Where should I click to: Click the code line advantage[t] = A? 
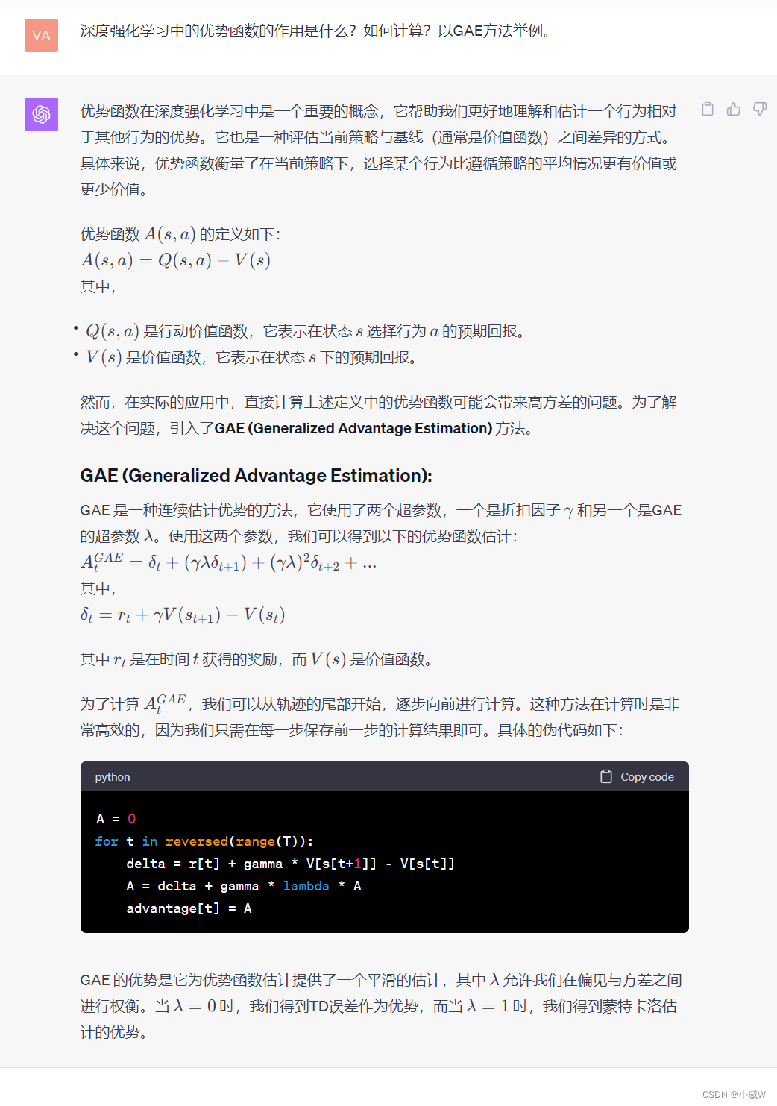click(x=189, y=908)
